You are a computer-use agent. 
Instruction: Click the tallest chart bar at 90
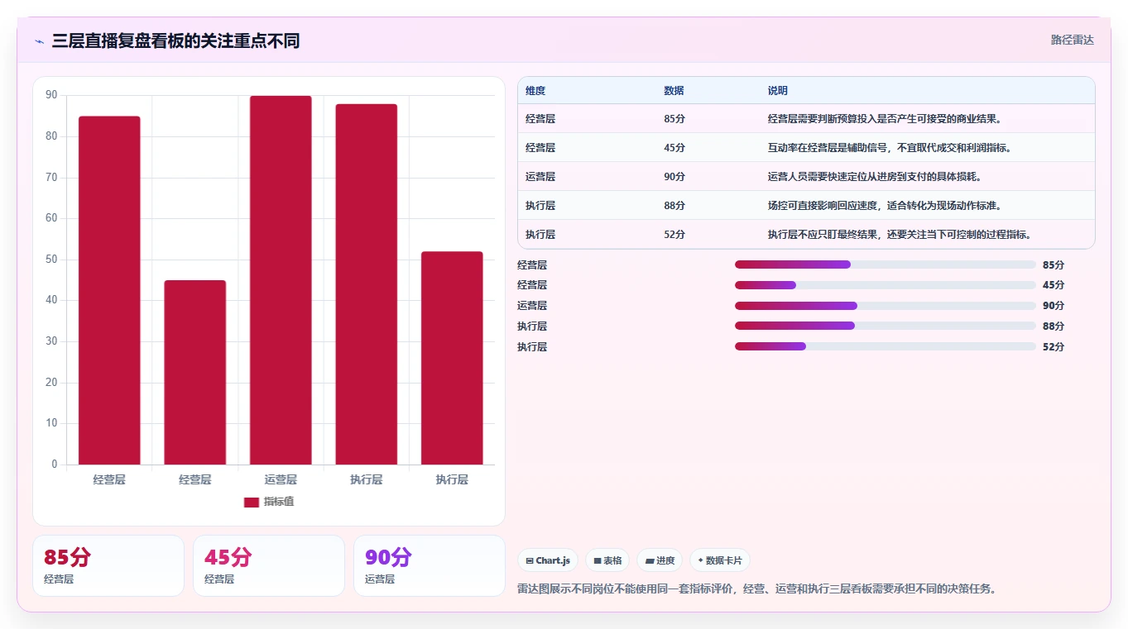tap(281, 280)
